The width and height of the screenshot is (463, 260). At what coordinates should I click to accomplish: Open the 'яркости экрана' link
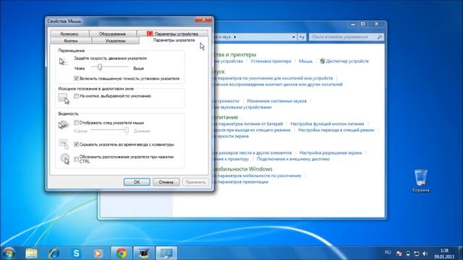(x=231, y=136)
